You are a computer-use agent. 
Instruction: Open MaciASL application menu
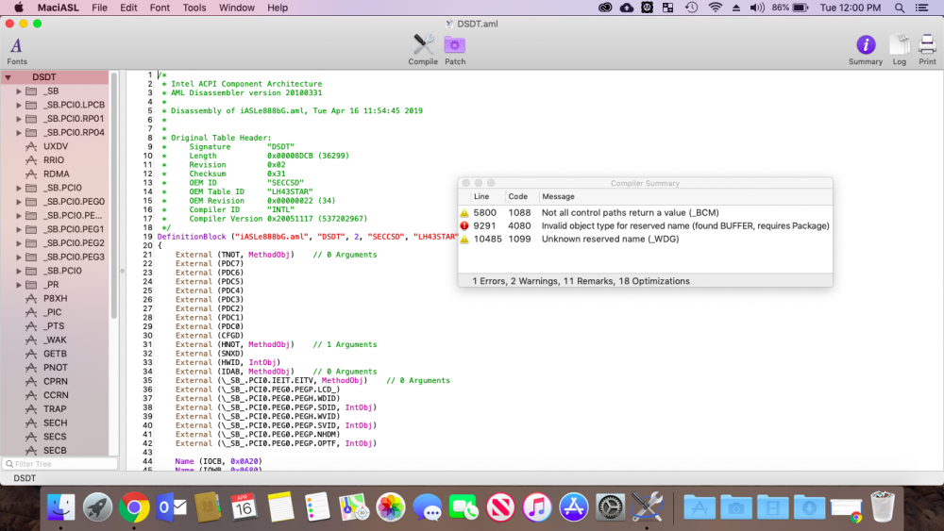58,8
